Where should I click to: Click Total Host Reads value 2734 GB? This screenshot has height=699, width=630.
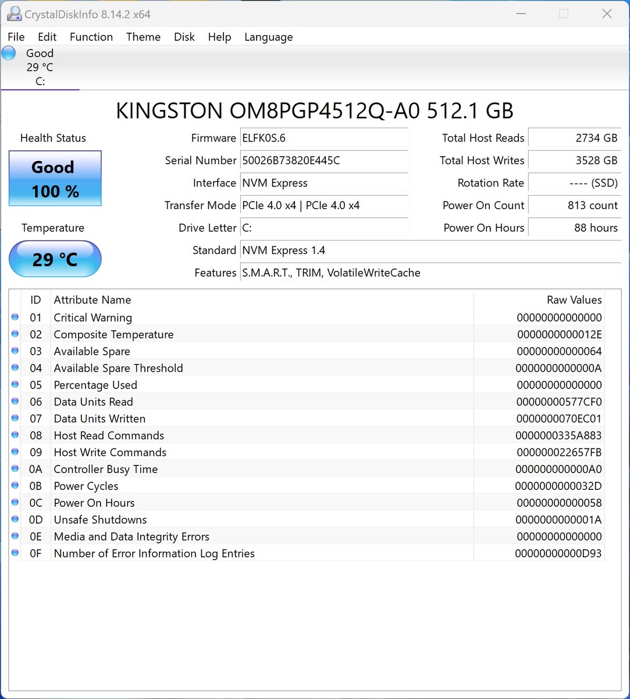pyautogui.click(x=575, y=138)
